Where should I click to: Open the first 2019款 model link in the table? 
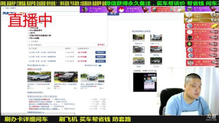tap(42, 52)
